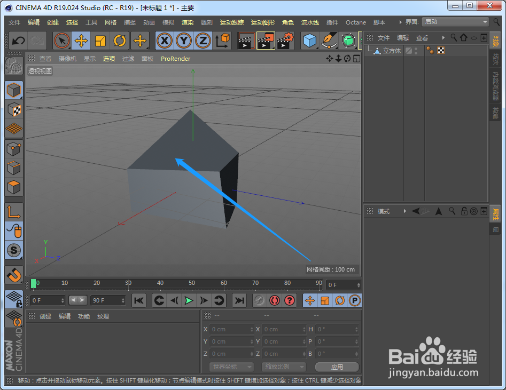The height and width of the screenshot is (390, 506).
Task: Open the 缩放比例 dropdown
Action: point(284,367)
